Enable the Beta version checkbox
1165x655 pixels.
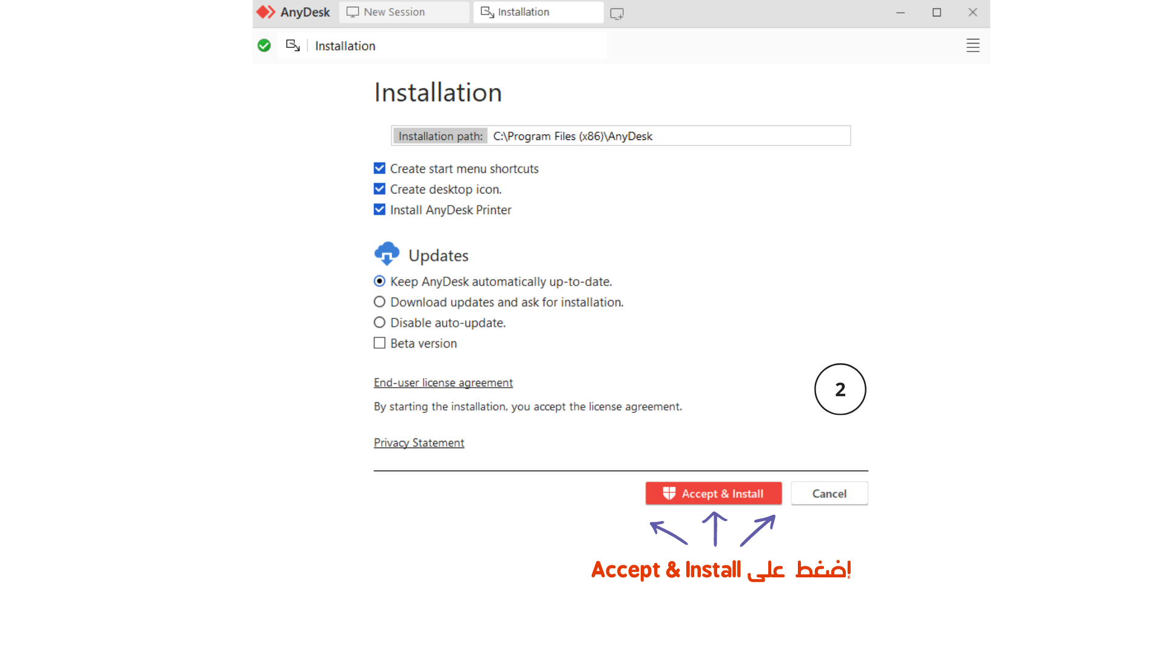coord(380,343)
